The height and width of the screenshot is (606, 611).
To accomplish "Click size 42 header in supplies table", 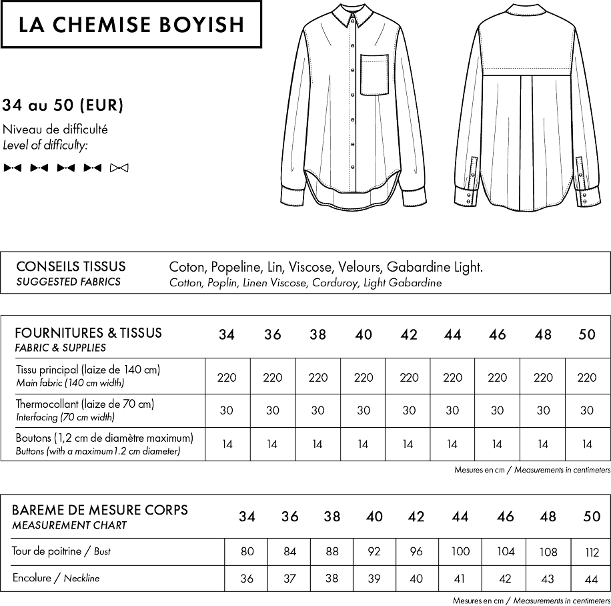I will [408, 335].
